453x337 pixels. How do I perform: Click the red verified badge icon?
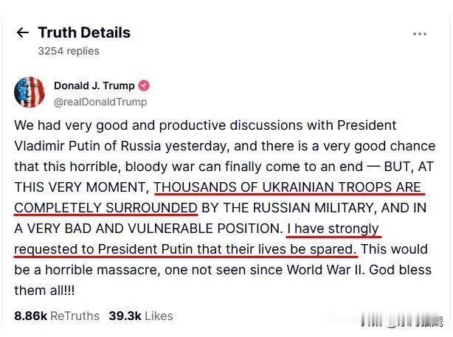pyautogui.click(x=146, y=86)
